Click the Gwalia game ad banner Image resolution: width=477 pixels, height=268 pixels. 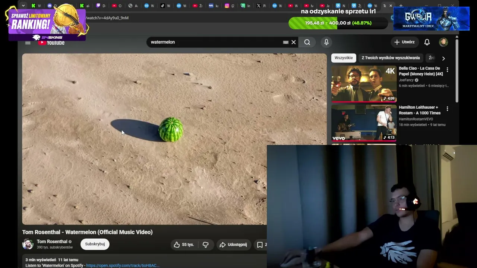(432, 19)
